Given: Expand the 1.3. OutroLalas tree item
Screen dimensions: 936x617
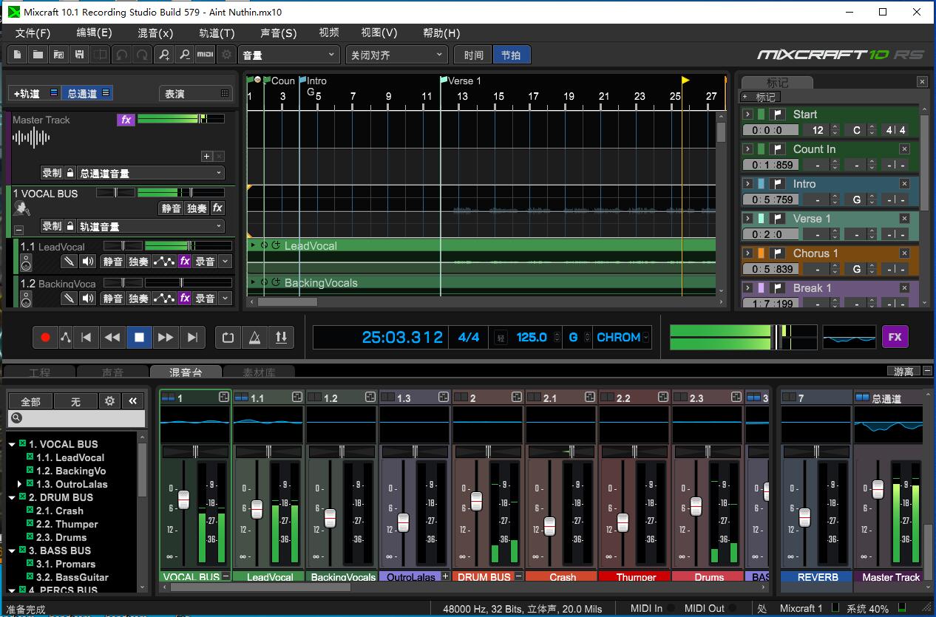Looking at the screenshot, I should point(20,484).
